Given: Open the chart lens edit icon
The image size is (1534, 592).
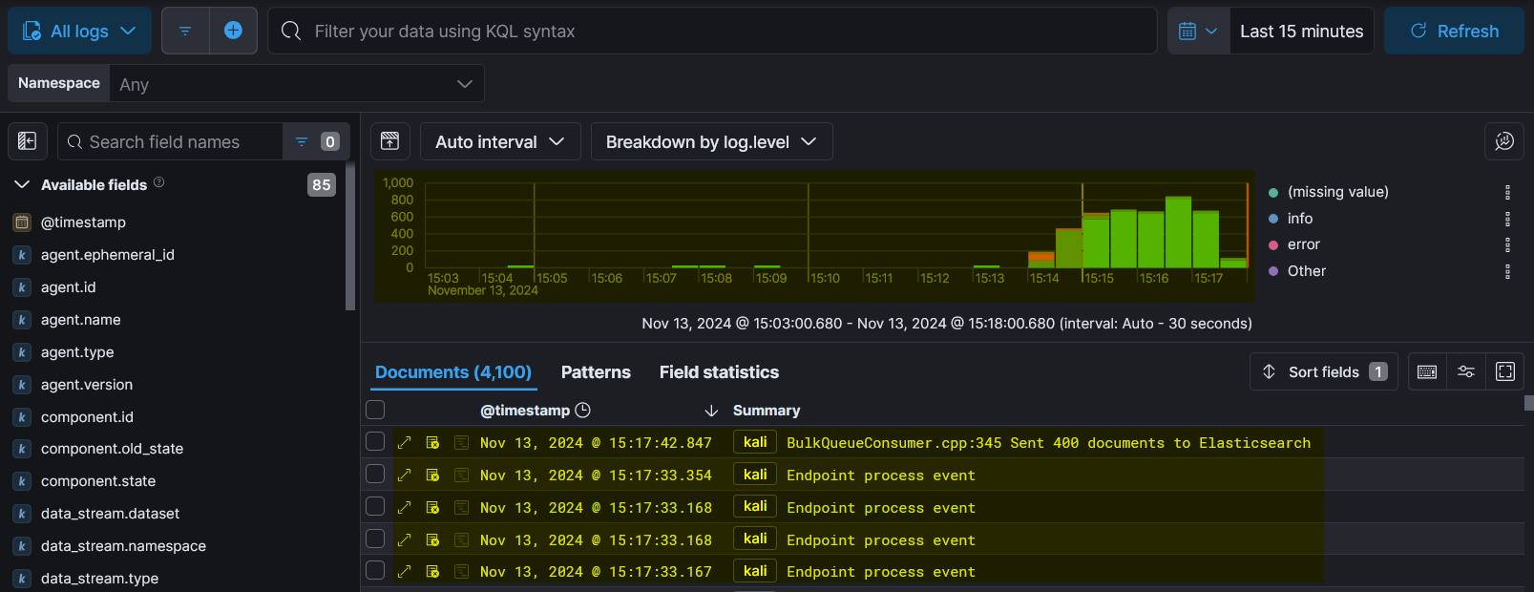Looking at the screenshot, I should pyautogui.click(x=1503, y=141).
